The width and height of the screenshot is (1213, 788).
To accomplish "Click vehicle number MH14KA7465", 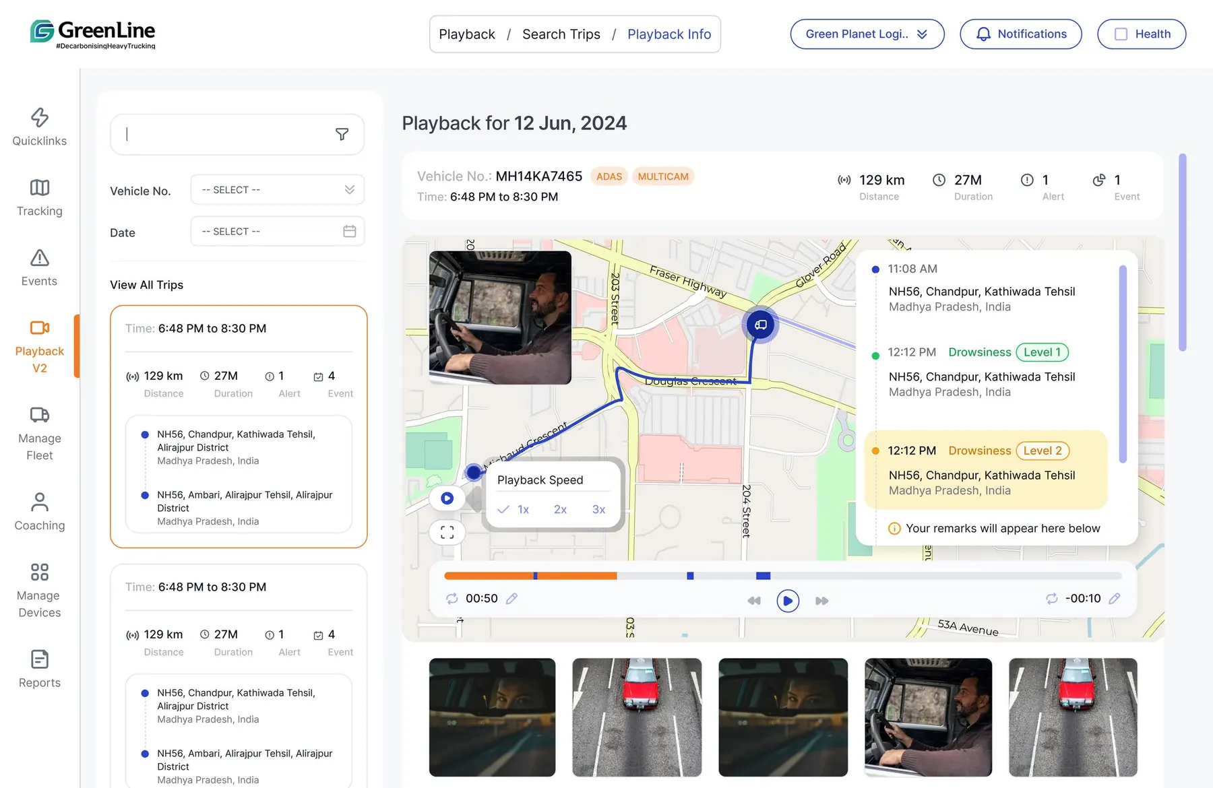I will coord(539,176).
